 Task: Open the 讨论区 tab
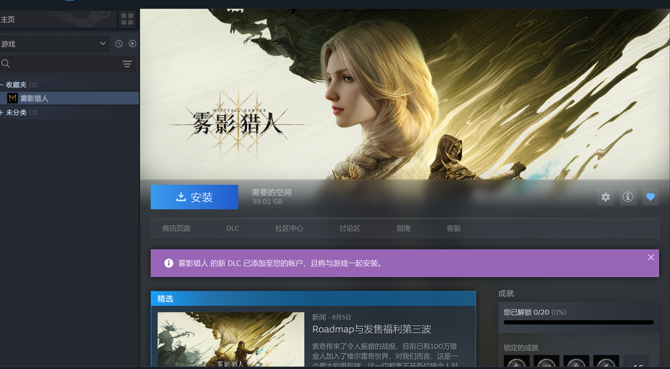350,228
